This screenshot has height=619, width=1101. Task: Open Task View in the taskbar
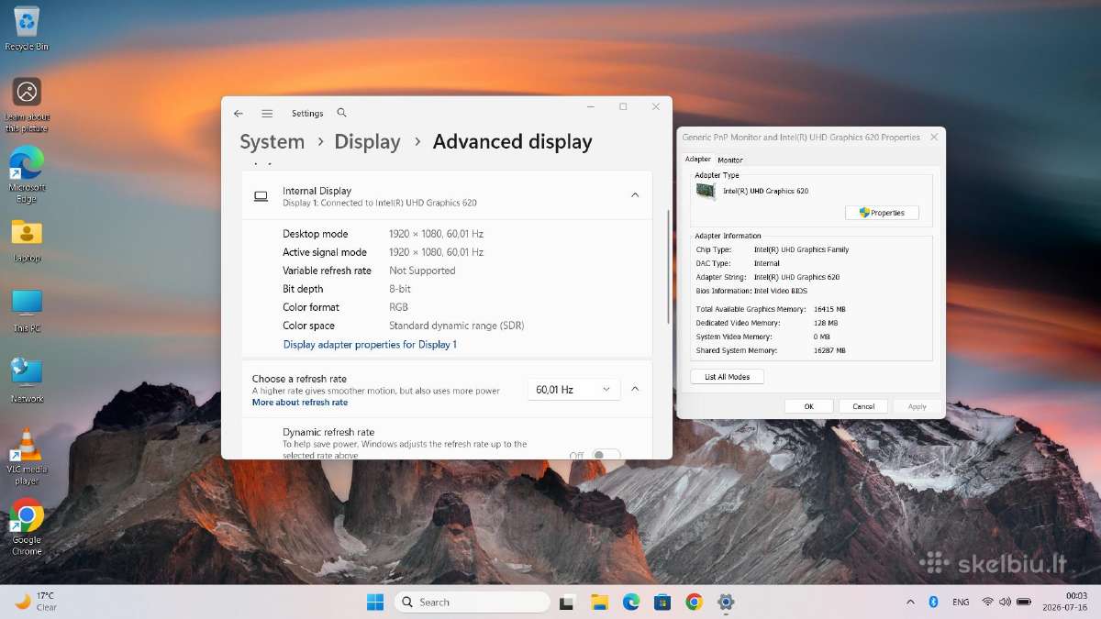coord(567,602)
